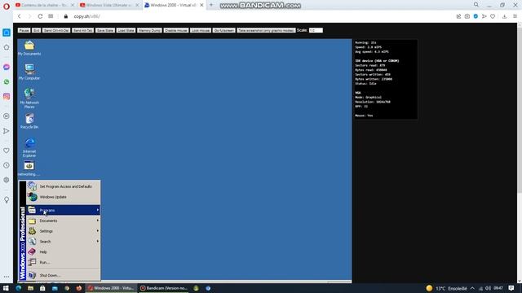
Task: Switch to the Windows Vista Ultimate tab
Action: coord(108,5)
